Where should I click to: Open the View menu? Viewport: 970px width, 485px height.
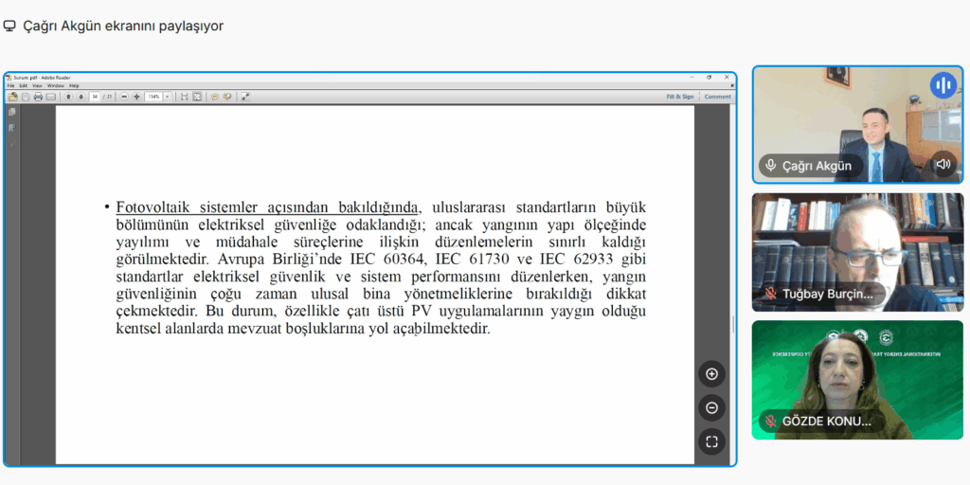pos(37,85)
